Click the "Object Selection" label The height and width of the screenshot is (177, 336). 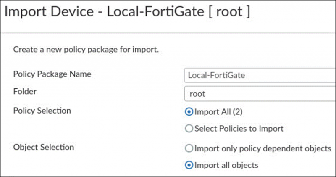click(x=44, y=147)
